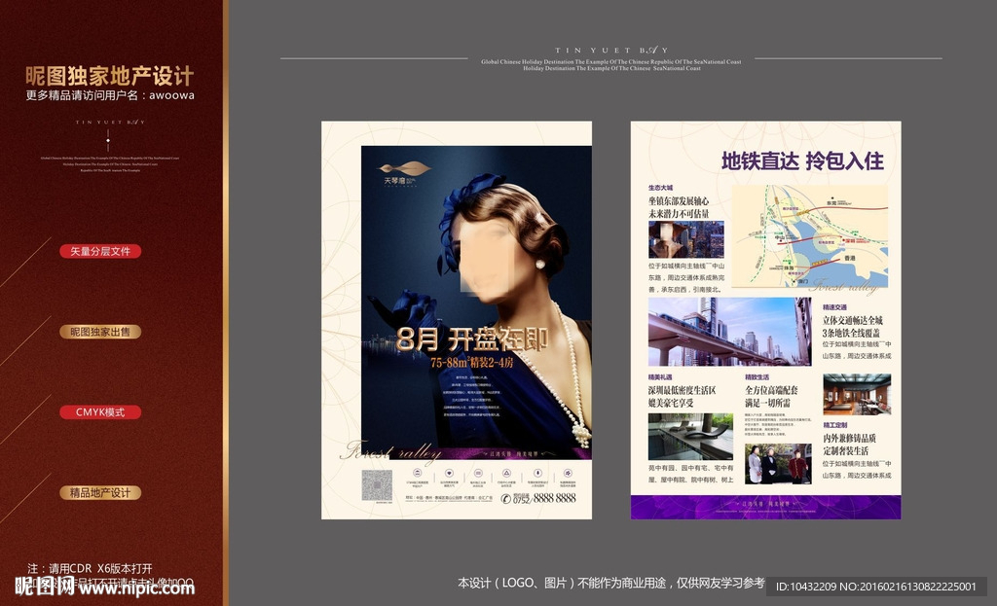997x606 pixels.
Task: Click the 天琴湾 leaf logo on poster
Action: pos(404,170)
